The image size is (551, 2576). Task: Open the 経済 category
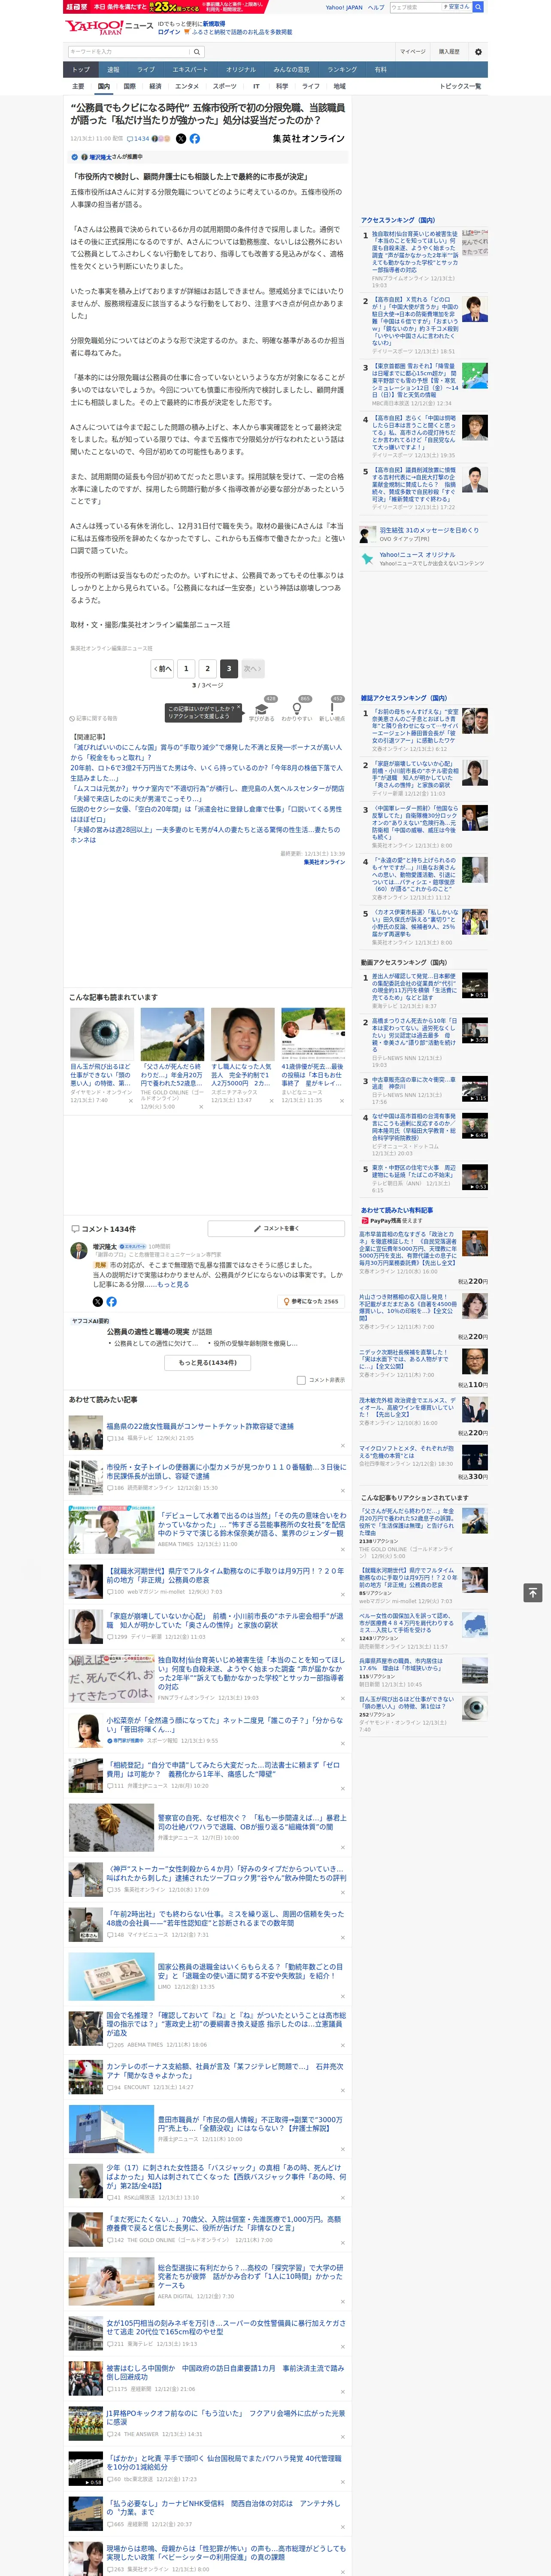tap(155, 86)
